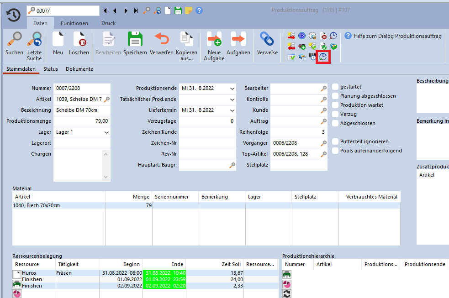
Task: Create new record with Neu icon
Action: coord(58,40)
